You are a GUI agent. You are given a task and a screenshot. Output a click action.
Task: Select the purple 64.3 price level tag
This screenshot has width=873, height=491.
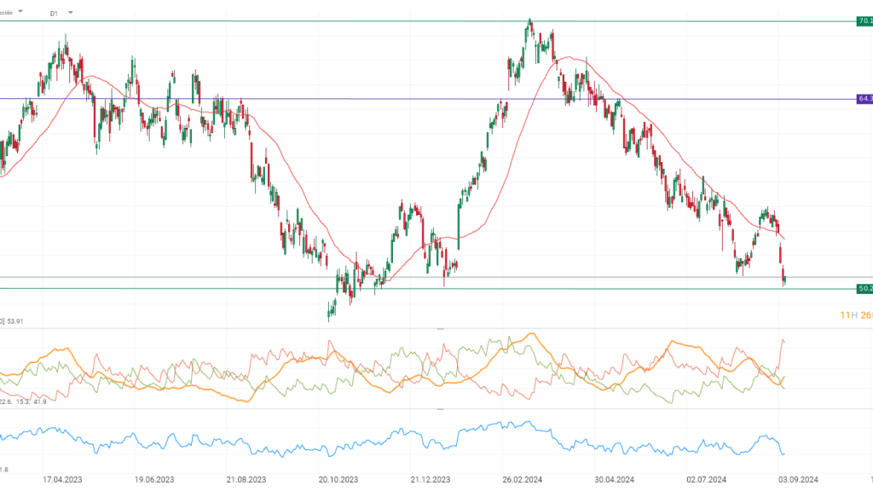864,100
